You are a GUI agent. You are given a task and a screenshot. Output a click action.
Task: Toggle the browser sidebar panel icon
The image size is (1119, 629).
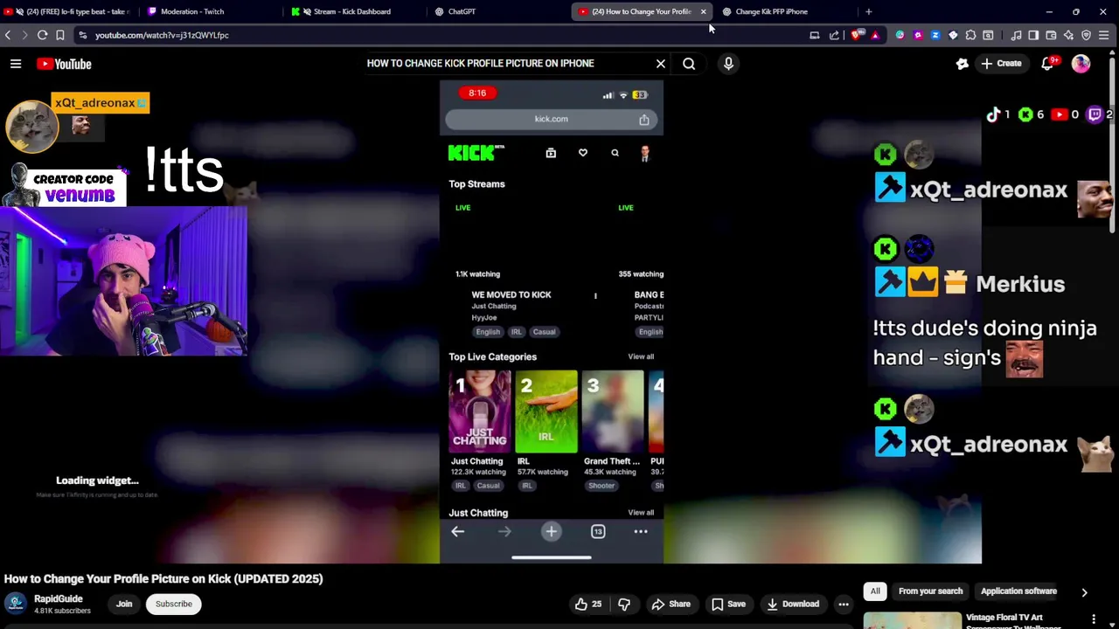1033,35
